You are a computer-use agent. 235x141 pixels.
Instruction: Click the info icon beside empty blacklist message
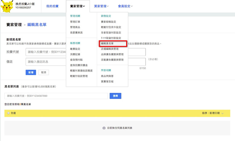click(x=104, y=128)
